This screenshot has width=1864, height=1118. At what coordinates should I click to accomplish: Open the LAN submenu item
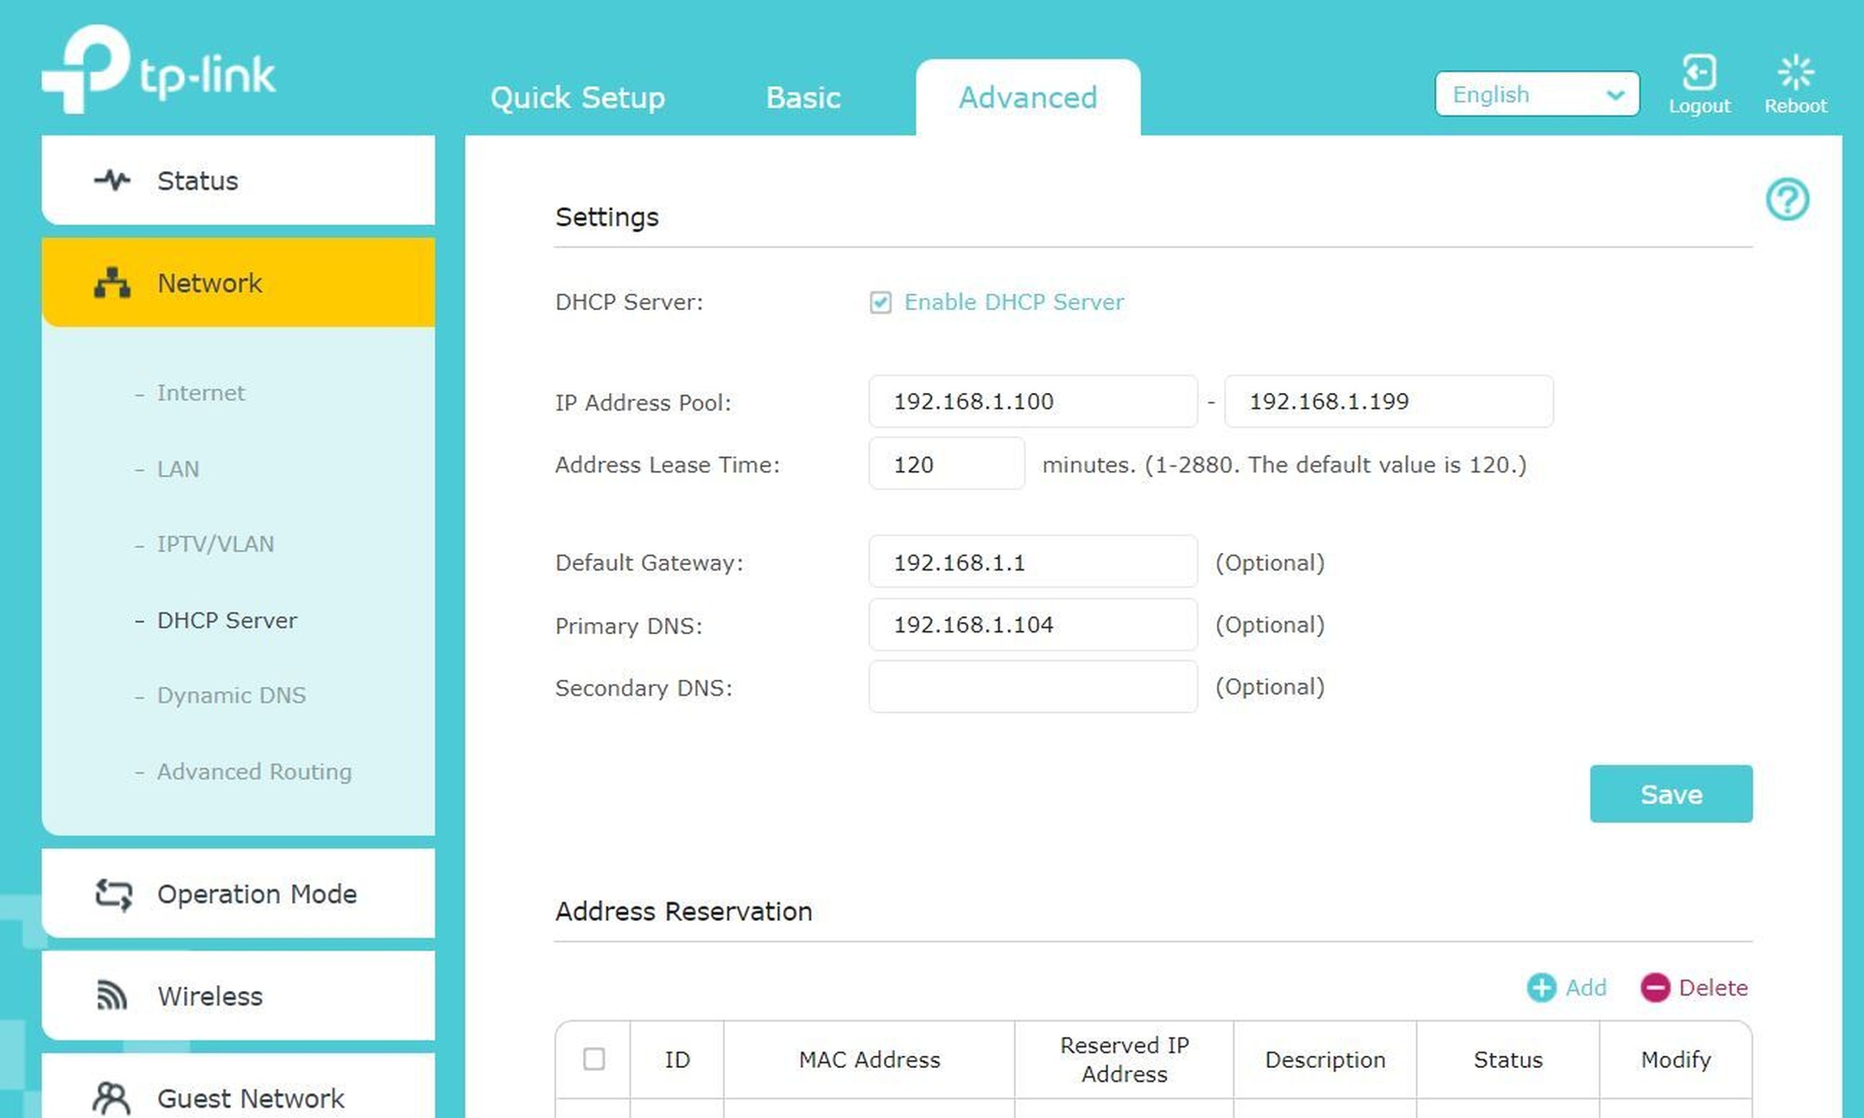[177, 469]
